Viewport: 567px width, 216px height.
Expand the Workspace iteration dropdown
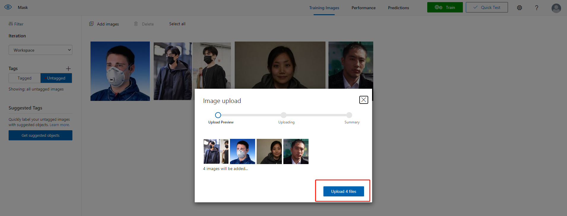[x=40, y=50]
